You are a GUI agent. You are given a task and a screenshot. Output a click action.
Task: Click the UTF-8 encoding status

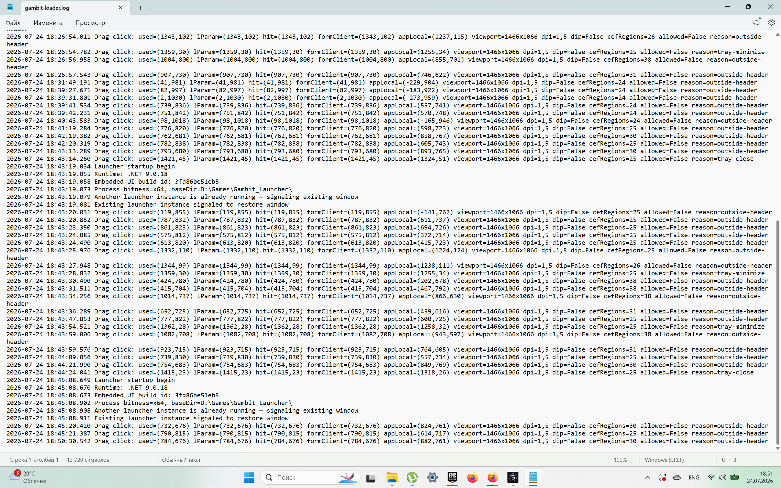click(729, 460)
